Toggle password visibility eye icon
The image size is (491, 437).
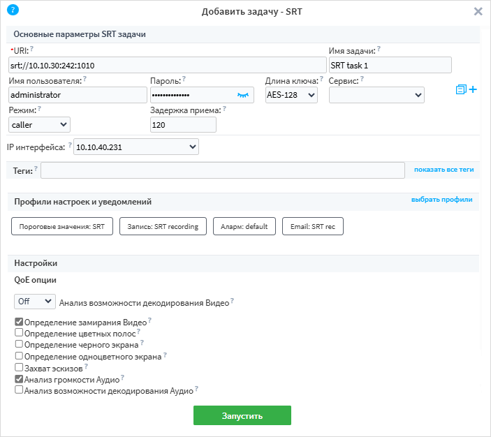coord(242,94)
